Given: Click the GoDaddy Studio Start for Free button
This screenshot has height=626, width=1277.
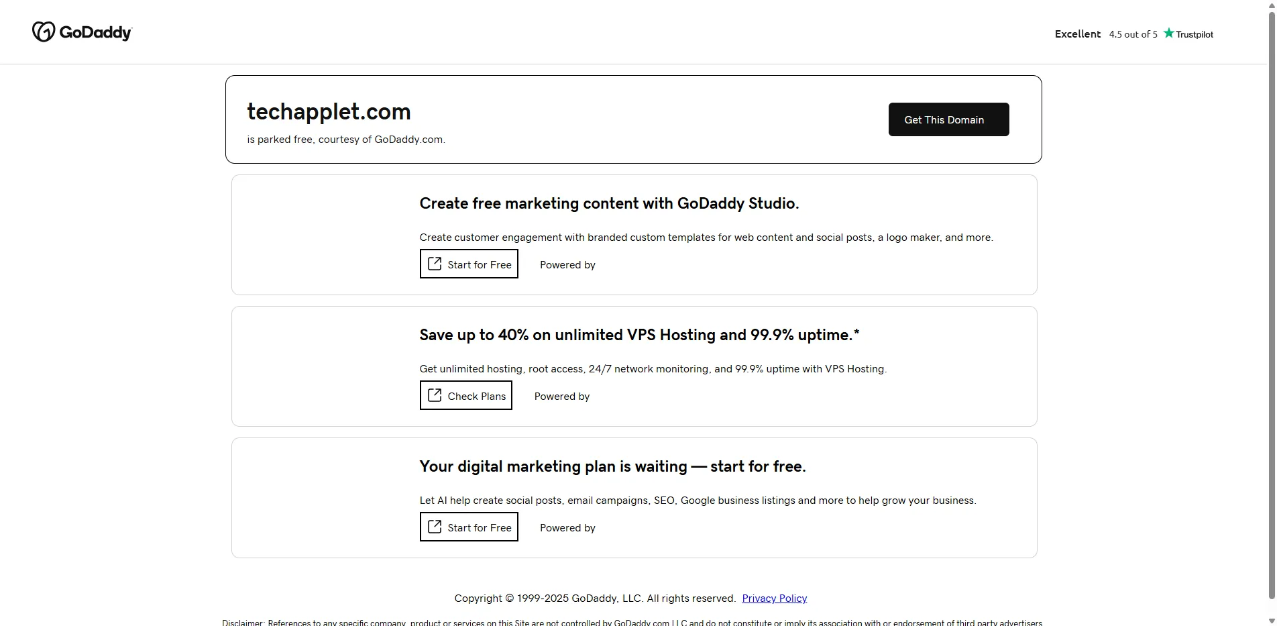Looking at the screenshot, I should [469, 264].
